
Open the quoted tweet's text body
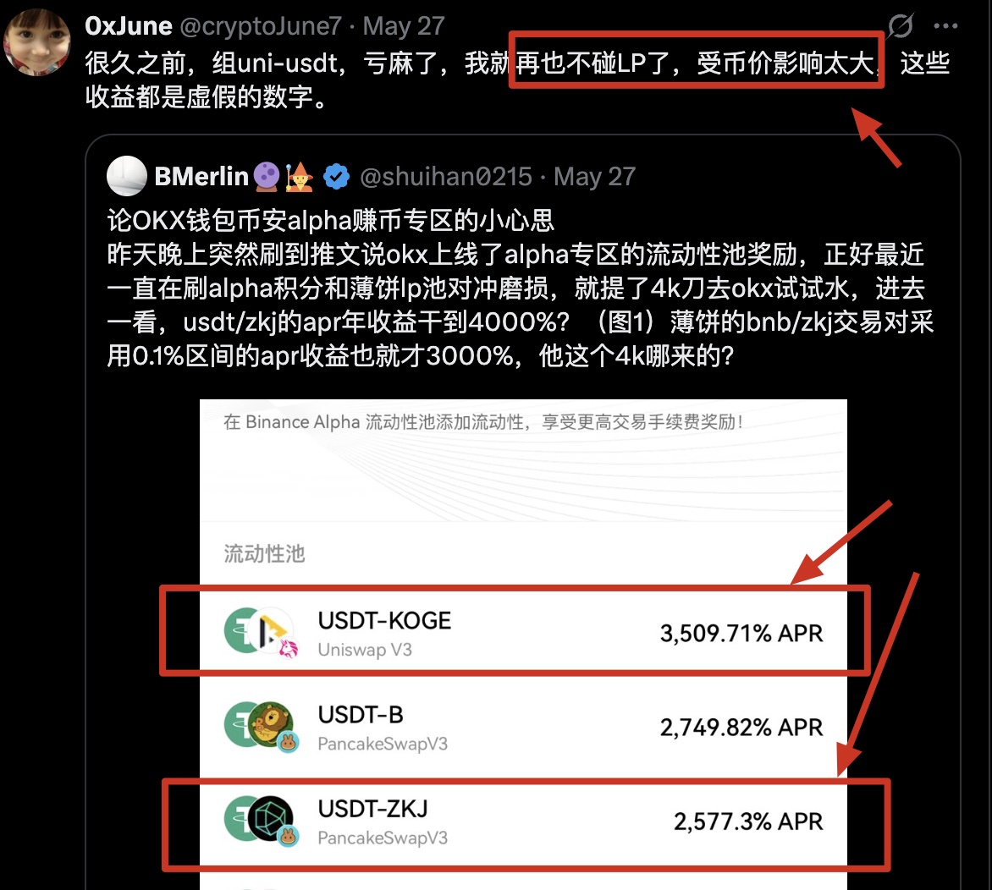coord(520,288)
